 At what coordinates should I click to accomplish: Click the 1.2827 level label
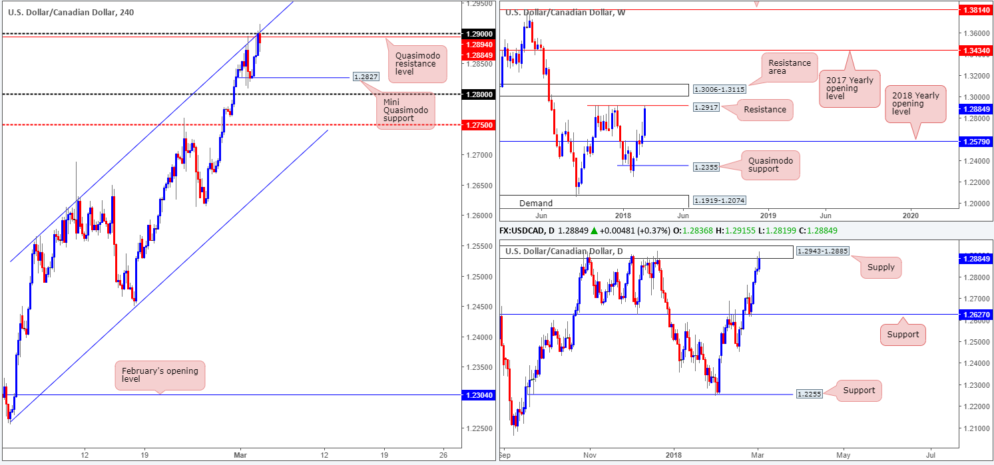click(x=366, y=77)
